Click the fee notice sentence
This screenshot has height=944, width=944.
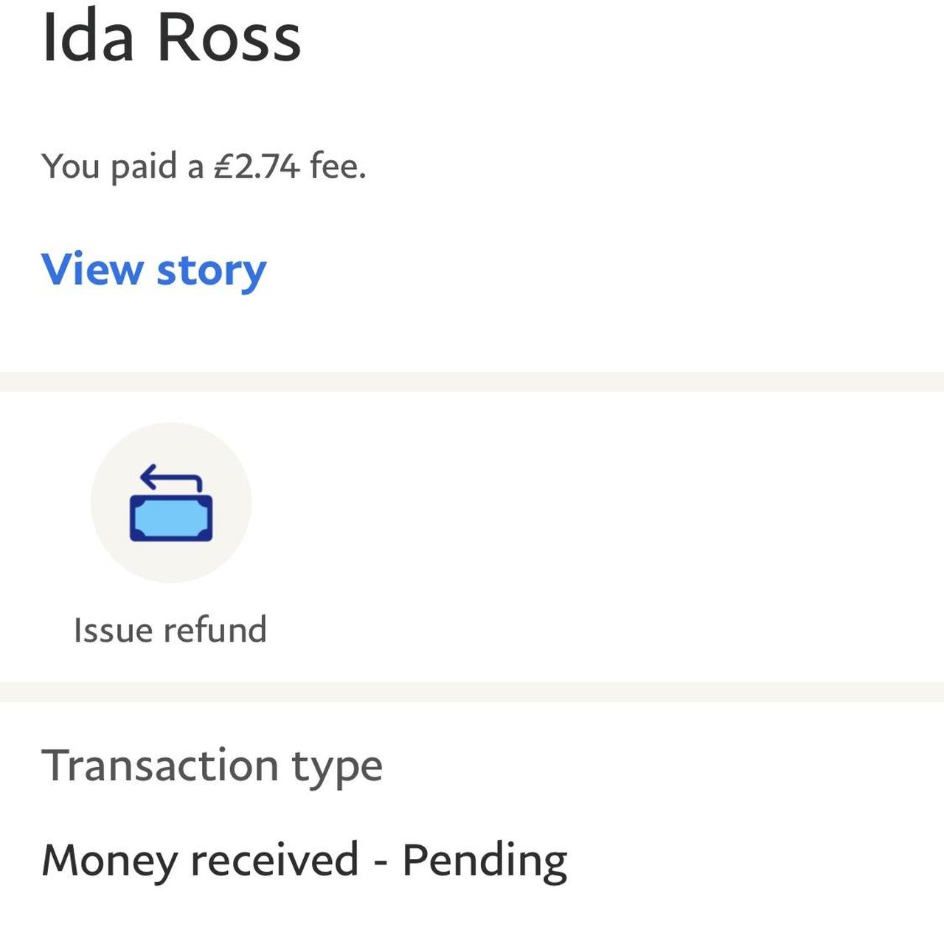pos(203,166)
